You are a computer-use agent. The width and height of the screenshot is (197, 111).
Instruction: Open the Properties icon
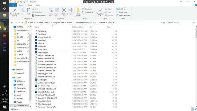100,10
